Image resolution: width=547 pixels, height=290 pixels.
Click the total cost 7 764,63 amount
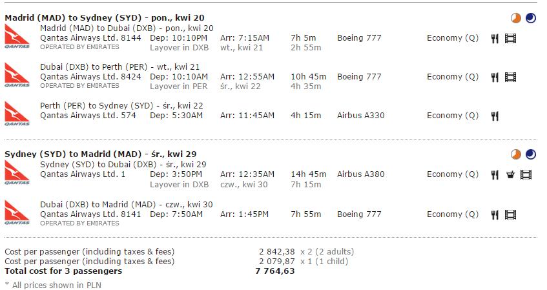tap(275, 271)
